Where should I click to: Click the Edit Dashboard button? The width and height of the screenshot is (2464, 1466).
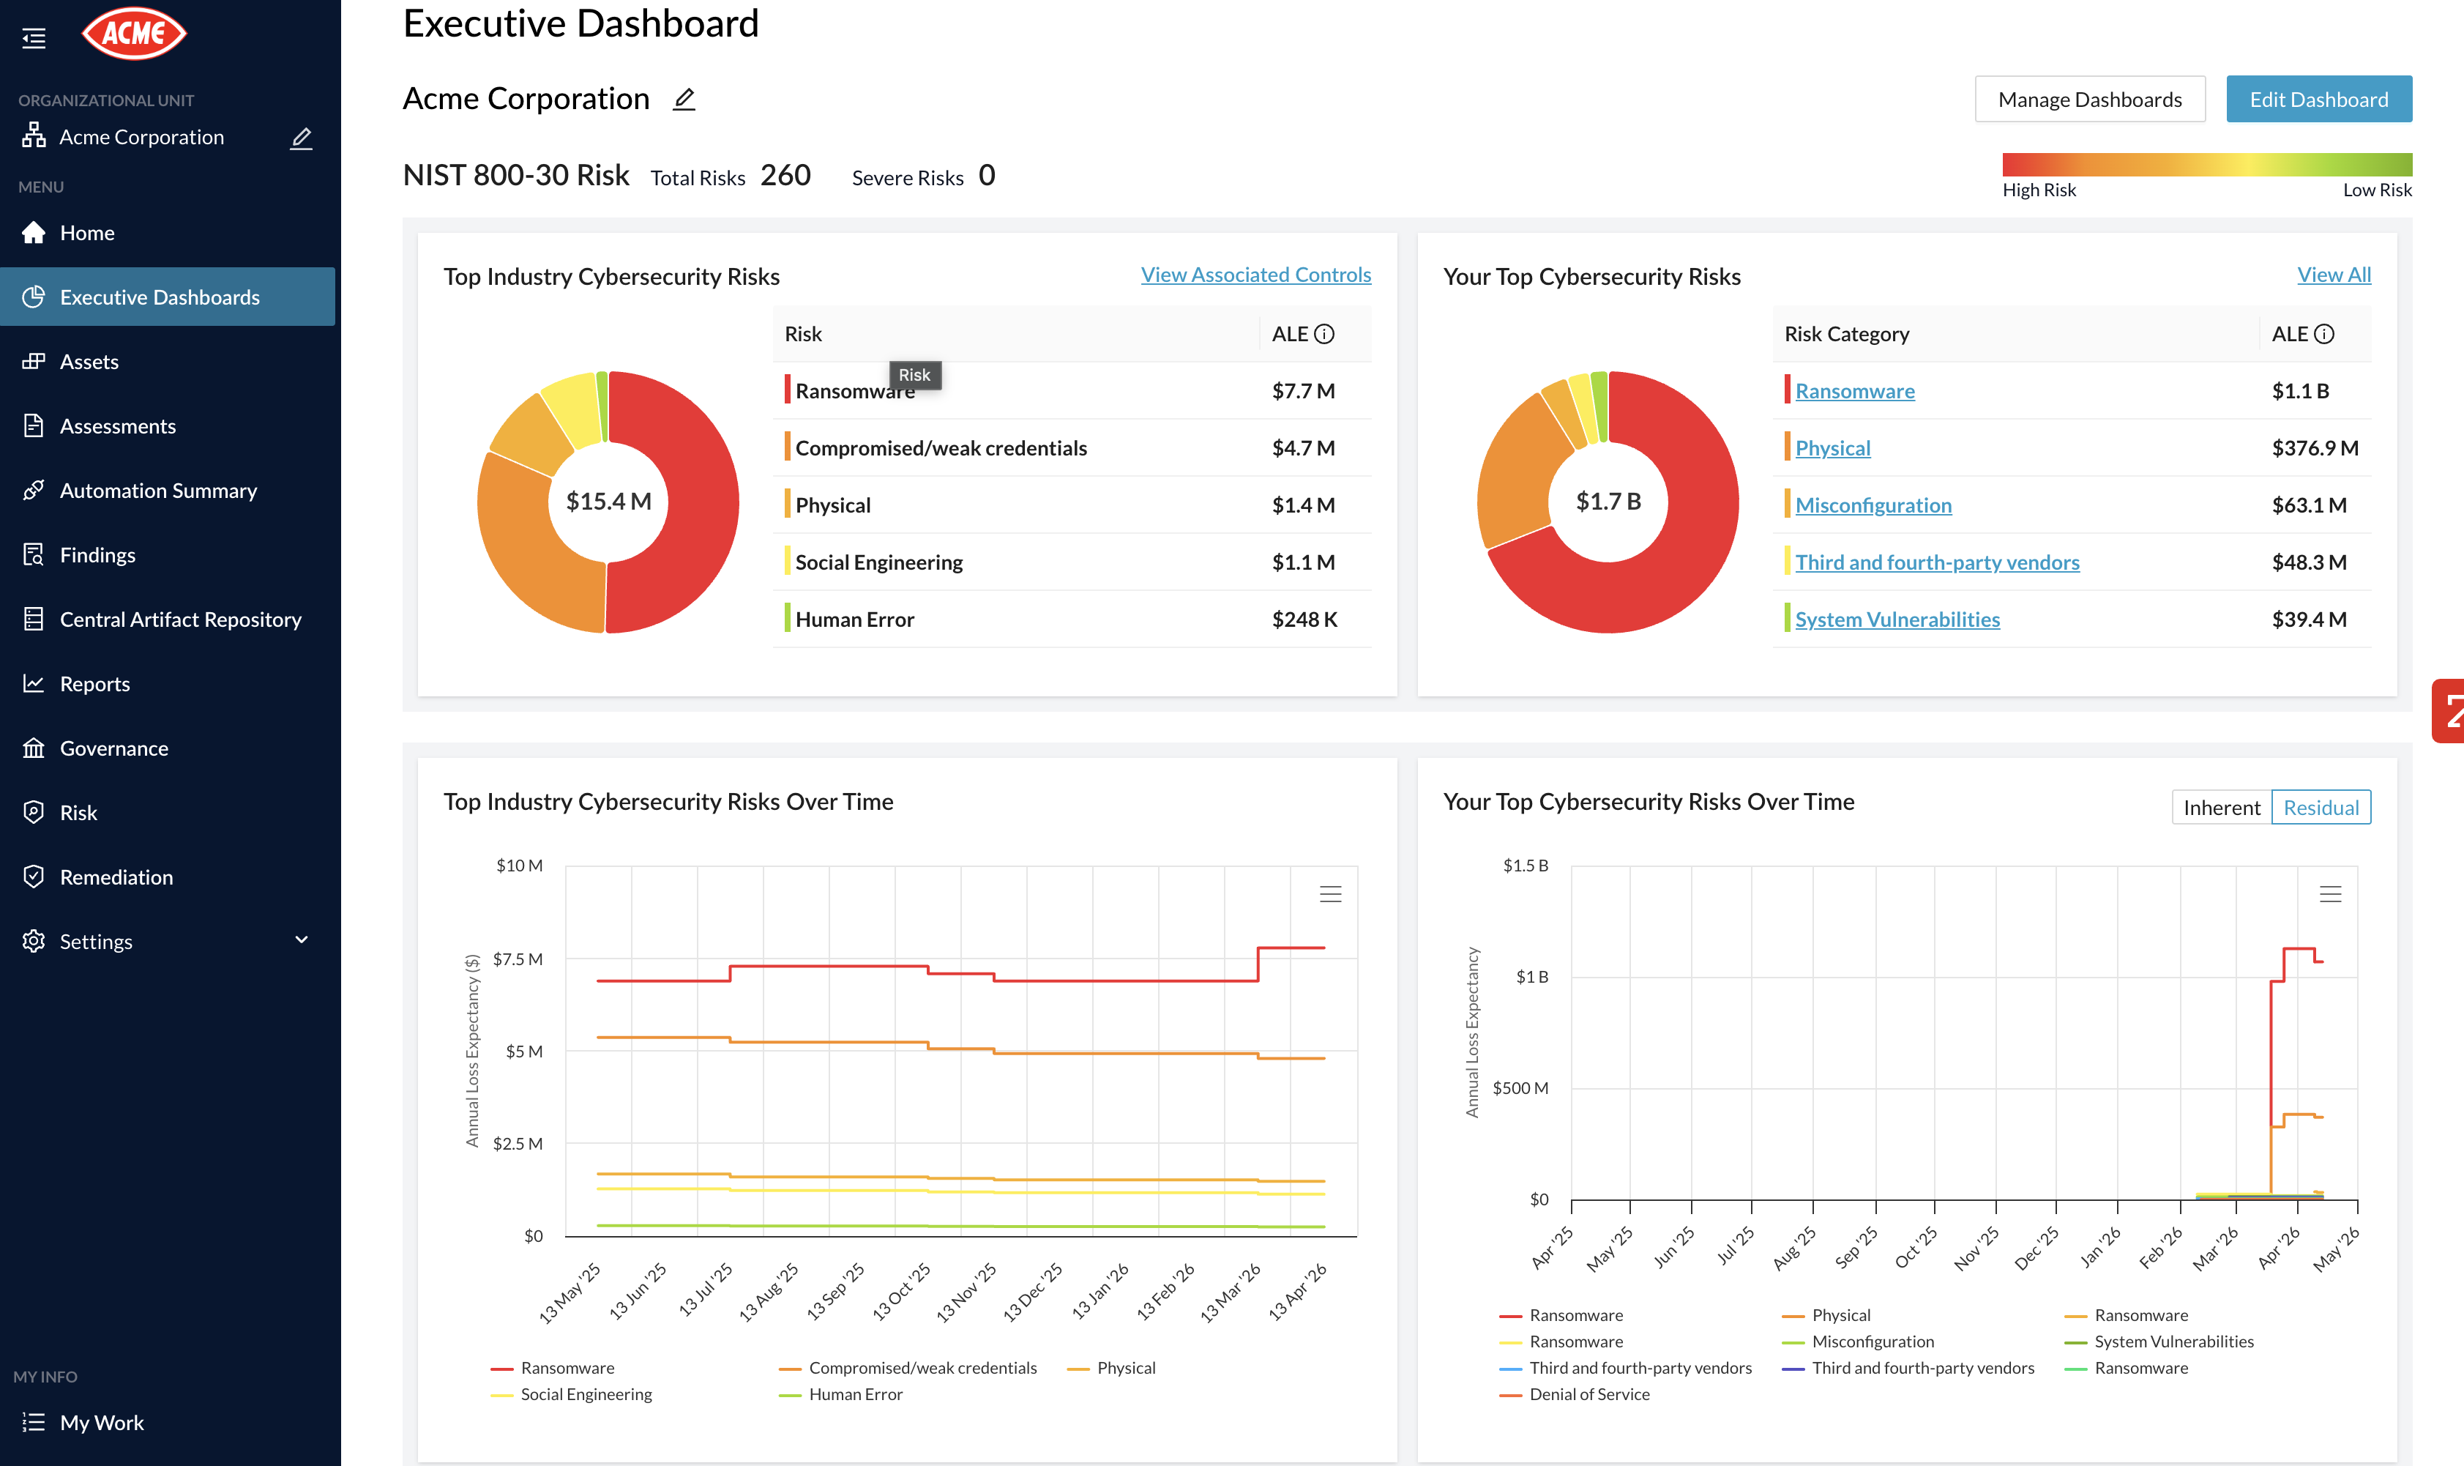pyautogui.click(x=2318, y=99)
